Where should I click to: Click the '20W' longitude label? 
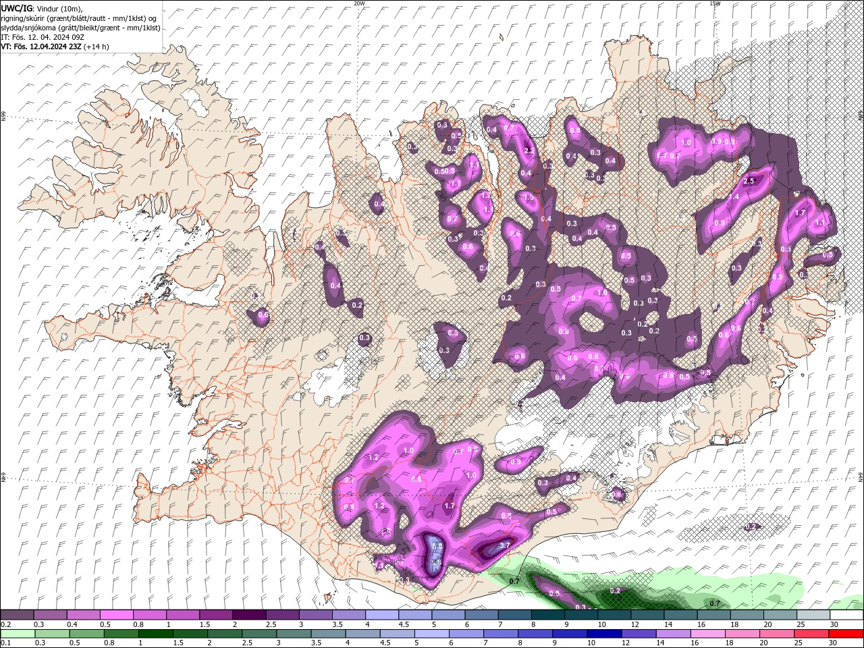pos(359,3)
